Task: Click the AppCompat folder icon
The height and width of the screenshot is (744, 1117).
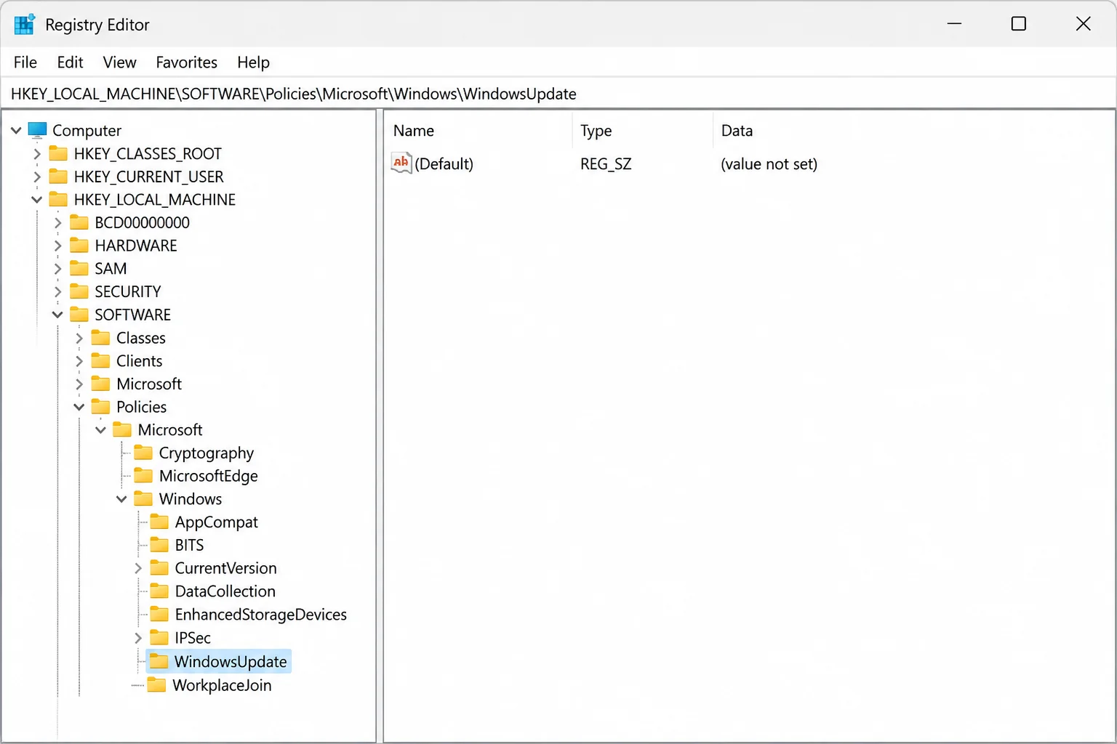Action: [x=159, y=522]
